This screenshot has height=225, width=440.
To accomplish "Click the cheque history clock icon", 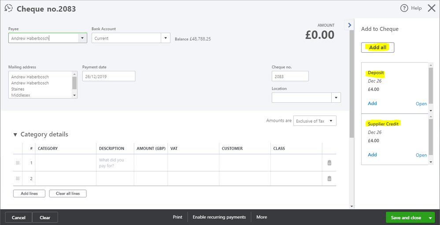I will click(x=8, y=8).
